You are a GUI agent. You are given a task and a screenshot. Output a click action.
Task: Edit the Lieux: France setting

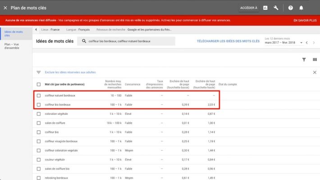[x=50, y=30]
